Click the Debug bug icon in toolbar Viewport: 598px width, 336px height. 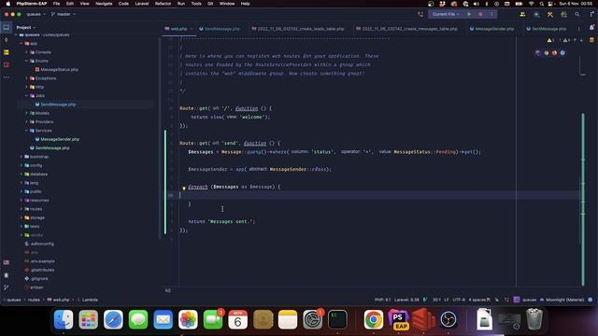pyautogui.click(x=480, y=14)
